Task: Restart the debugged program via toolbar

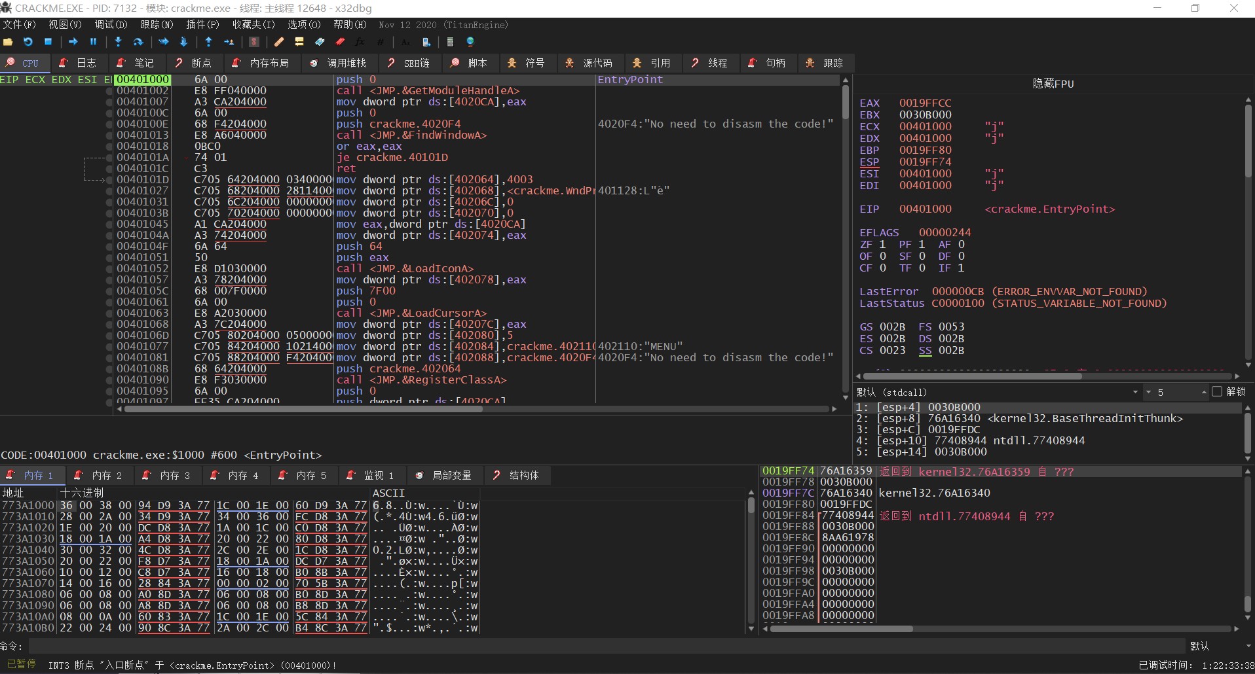Action: (x=28, y=42)
